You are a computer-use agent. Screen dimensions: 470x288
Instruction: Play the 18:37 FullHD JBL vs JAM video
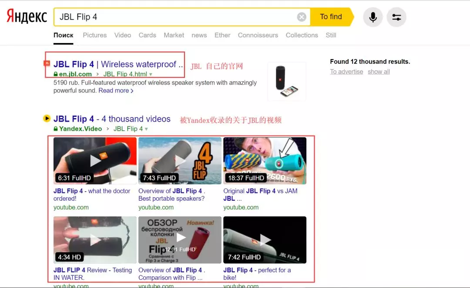265,161
